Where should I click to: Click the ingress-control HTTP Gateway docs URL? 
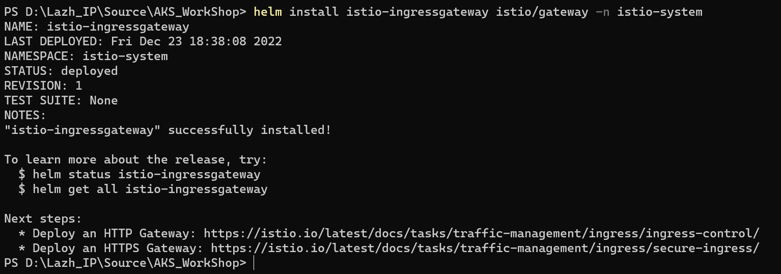[x=482, y=234]
